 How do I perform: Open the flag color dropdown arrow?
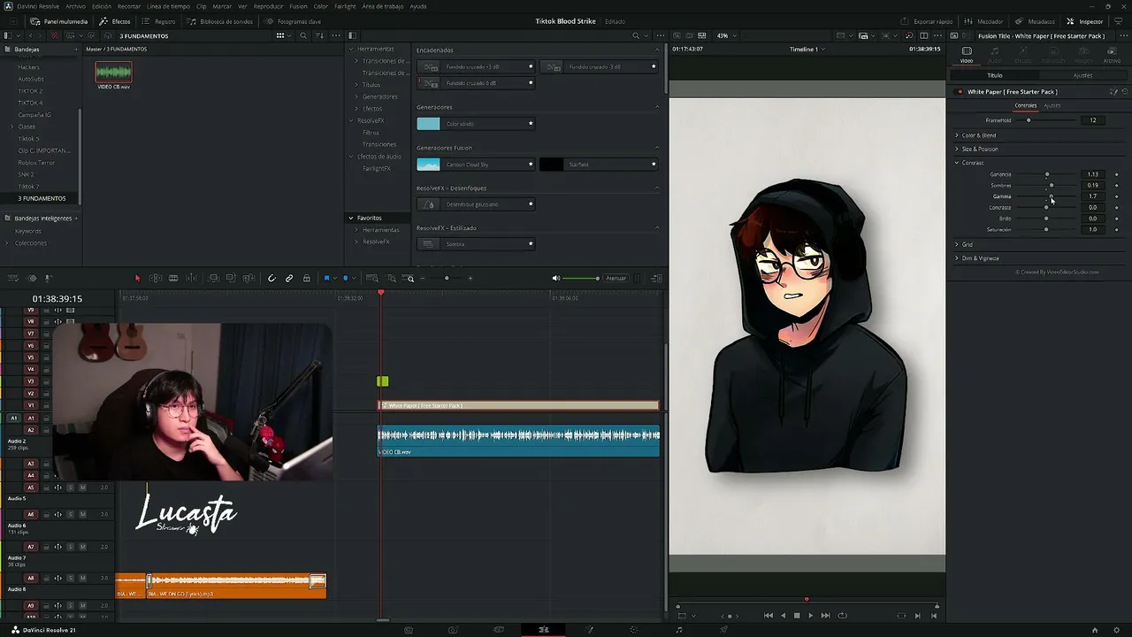coord(334,279)
